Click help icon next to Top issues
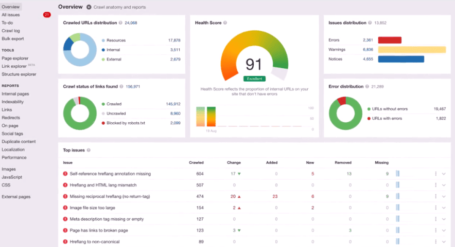455x247 pixels. pyautogui.click(x=89, y=150)
